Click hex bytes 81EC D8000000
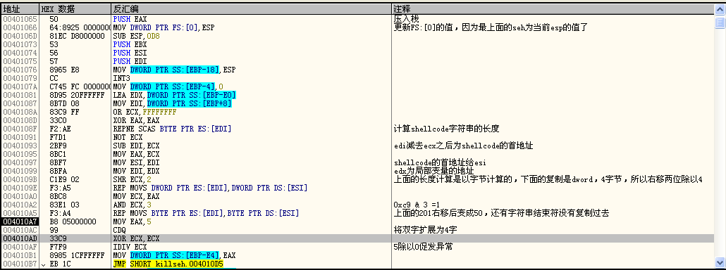Viewport: 726px width, 270px height. 76,36
